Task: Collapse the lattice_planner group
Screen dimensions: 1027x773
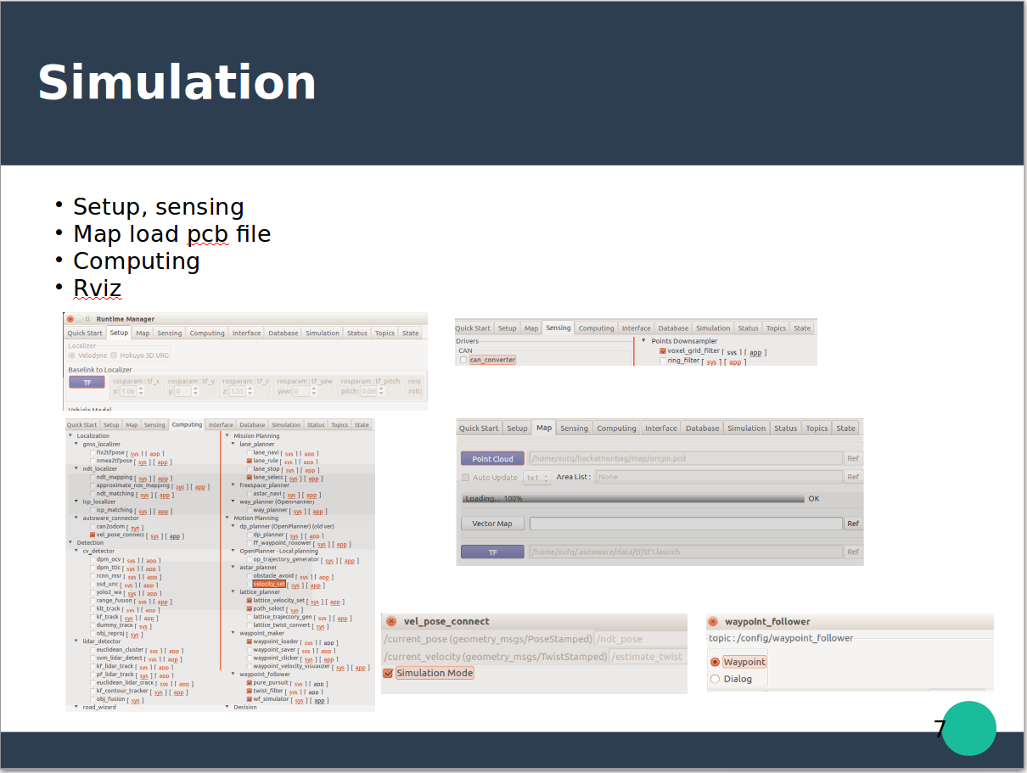Action: coord(233,592)
